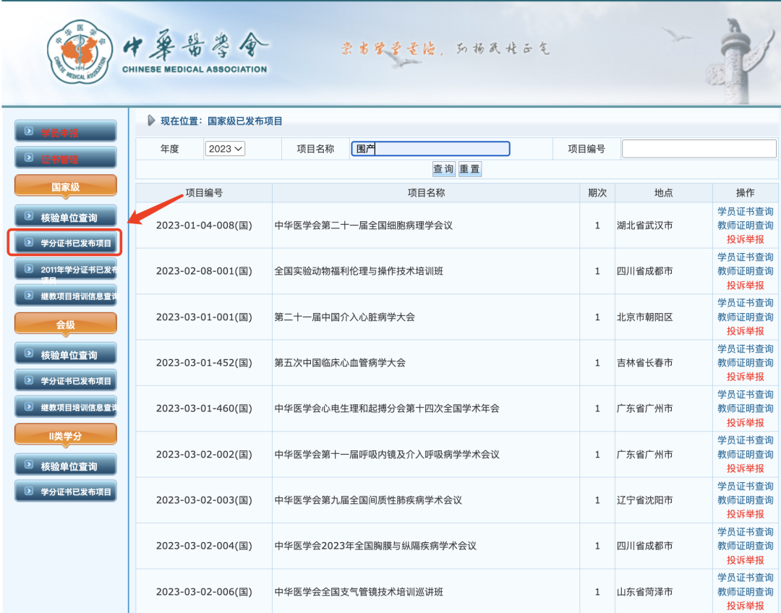
Task: Click 教师证明查询 for project 2023-03-02-002
Action: [x=745, y=454]
